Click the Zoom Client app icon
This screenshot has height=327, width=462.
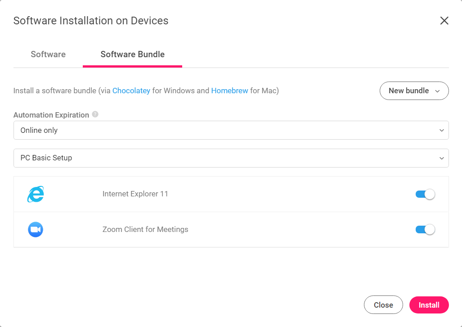point(36,229)
